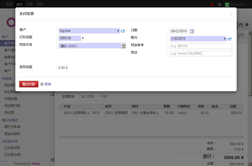Open the date picker calendar icon
Screen dimensions: 252x166
pyautogui.click(x=192, y=31)
